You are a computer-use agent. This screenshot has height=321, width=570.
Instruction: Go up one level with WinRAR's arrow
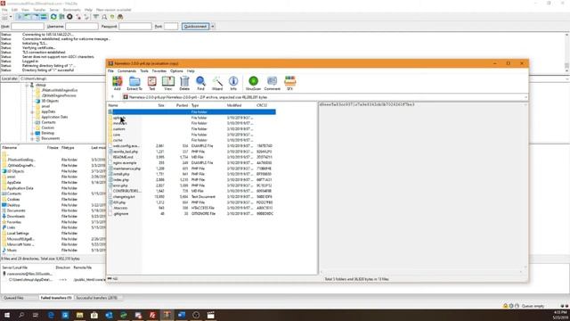point(113,97)
